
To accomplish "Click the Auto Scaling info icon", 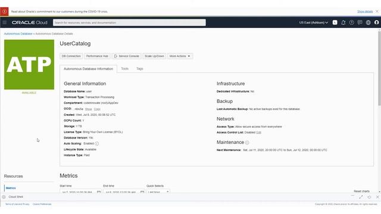I will [96, 144].
